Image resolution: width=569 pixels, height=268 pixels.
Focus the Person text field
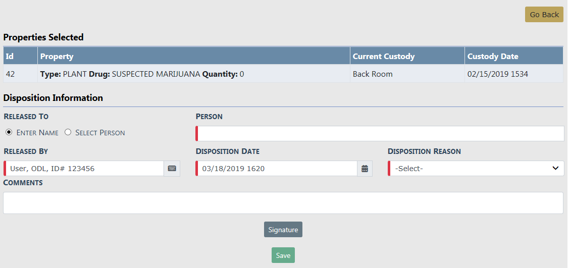(x=380, y=134)
